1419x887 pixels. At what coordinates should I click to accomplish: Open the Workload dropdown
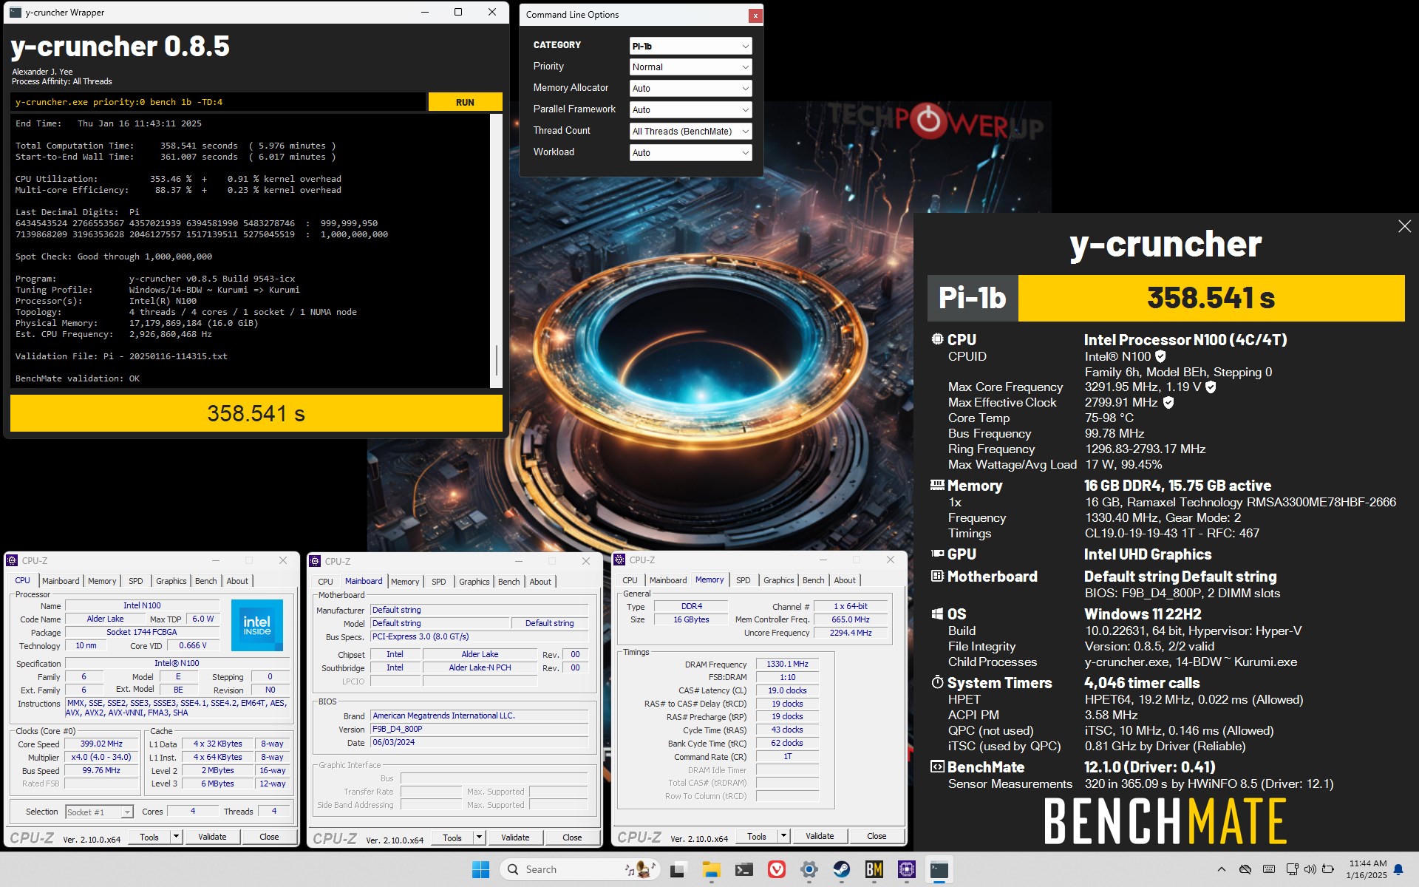click(x=690, y=153)
